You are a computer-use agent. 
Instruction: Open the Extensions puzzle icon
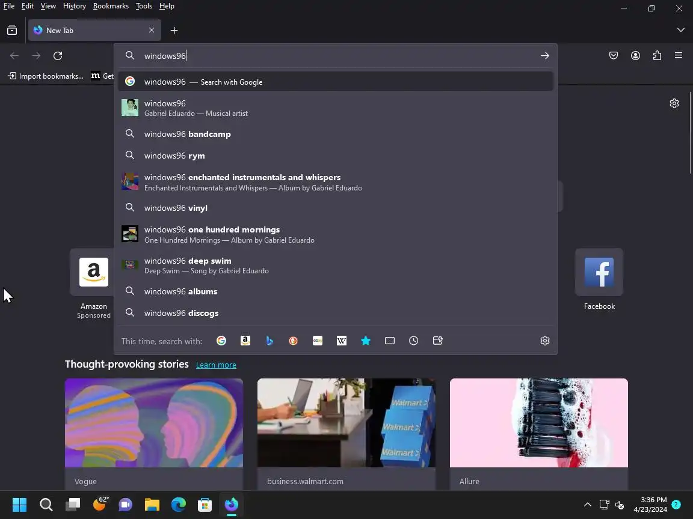point(657,56)
